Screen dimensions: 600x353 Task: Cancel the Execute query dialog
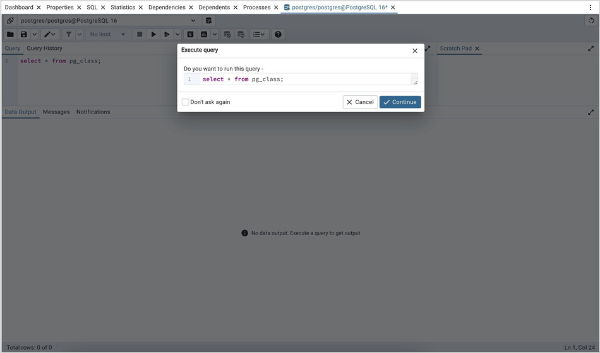point(360,102)
